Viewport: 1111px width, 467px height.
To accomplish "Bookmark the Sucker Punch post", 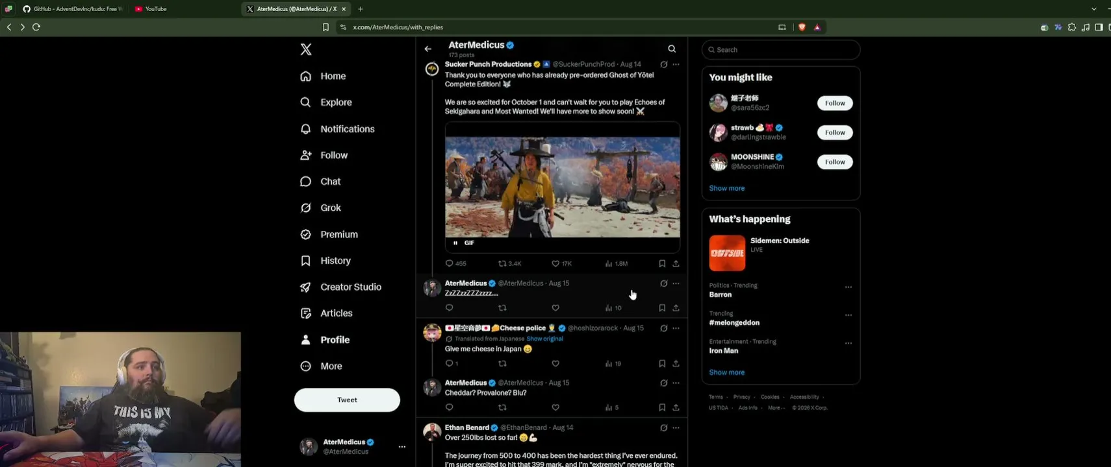I will point(662,263).
